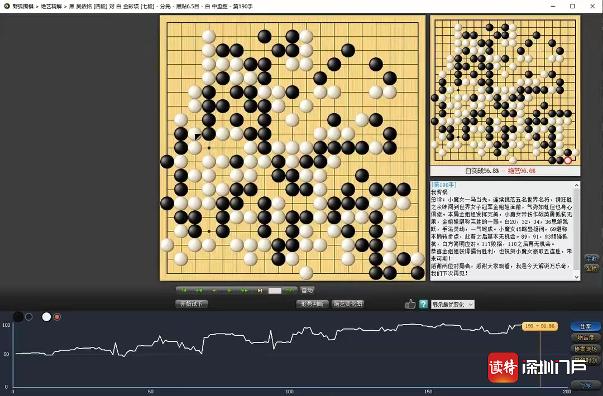Viewport: 603px width, 396px height.
Task: Toggle the orange dot legend marker
Action: tap(57, 317)
